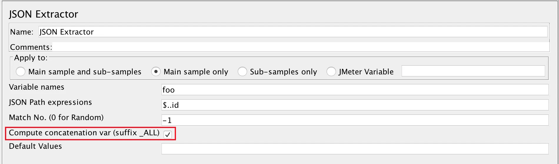
Task: Choose the Sub-samples only radio button
Action: pyautogui.click(x=242, y=71)
